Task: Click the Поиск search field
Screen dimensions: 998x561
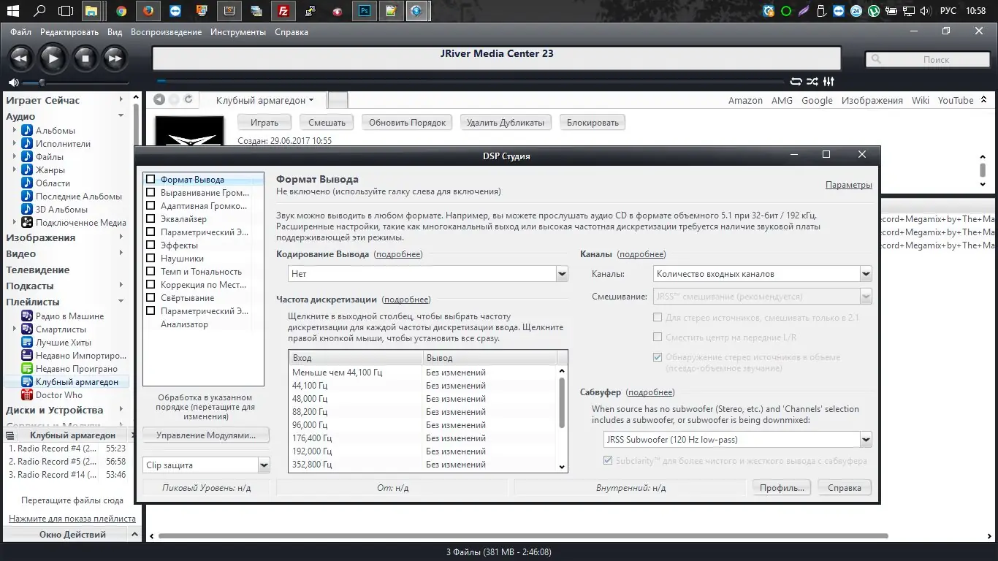Action: 929,60
